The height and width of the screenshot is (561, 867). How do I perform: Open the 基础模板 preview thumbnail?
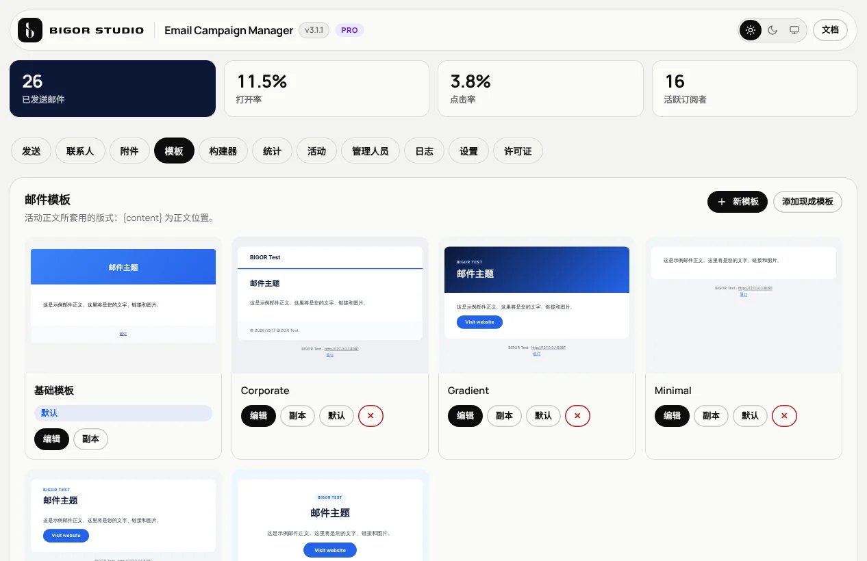(x=123, y=305)
